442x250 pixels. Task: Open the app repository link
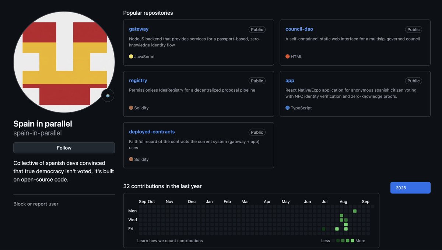(290, 81)
